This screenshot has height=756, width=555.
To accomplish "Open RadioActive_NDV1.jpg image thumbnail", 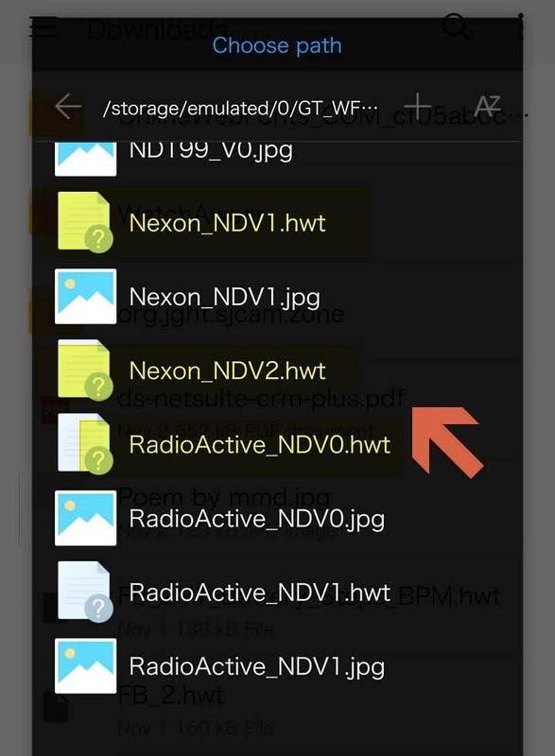I will click(x=85, y=666).
